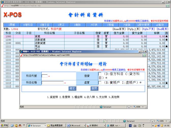171x128 pixels.
Task: Switch to the 現金傳票登錄 taskbar item
Action: (56, 125)
